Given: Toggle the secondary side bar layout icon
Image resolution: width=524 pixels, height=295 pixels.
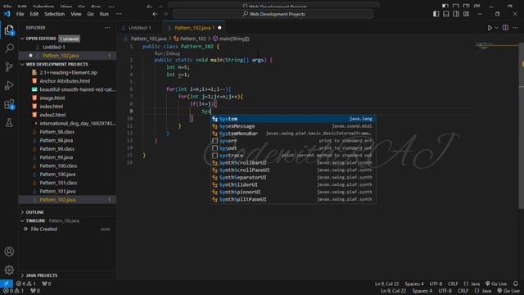Looking at the screenshot, I should coord(456,14).
